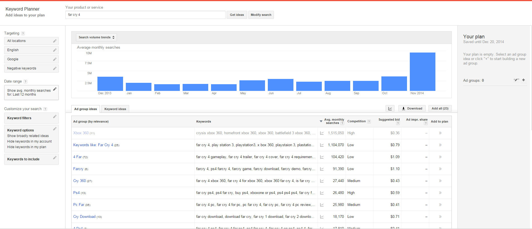Add new ad group plus icon

click(x=523, y=80)
